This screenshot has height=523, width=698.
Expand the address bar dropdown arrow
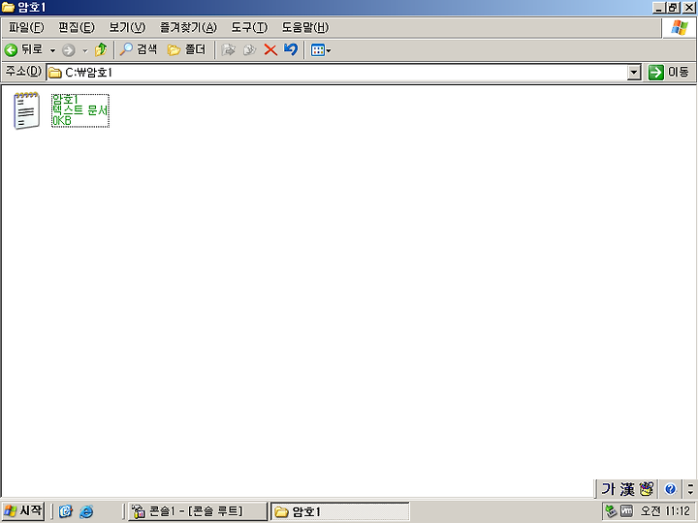pos(634,73)
